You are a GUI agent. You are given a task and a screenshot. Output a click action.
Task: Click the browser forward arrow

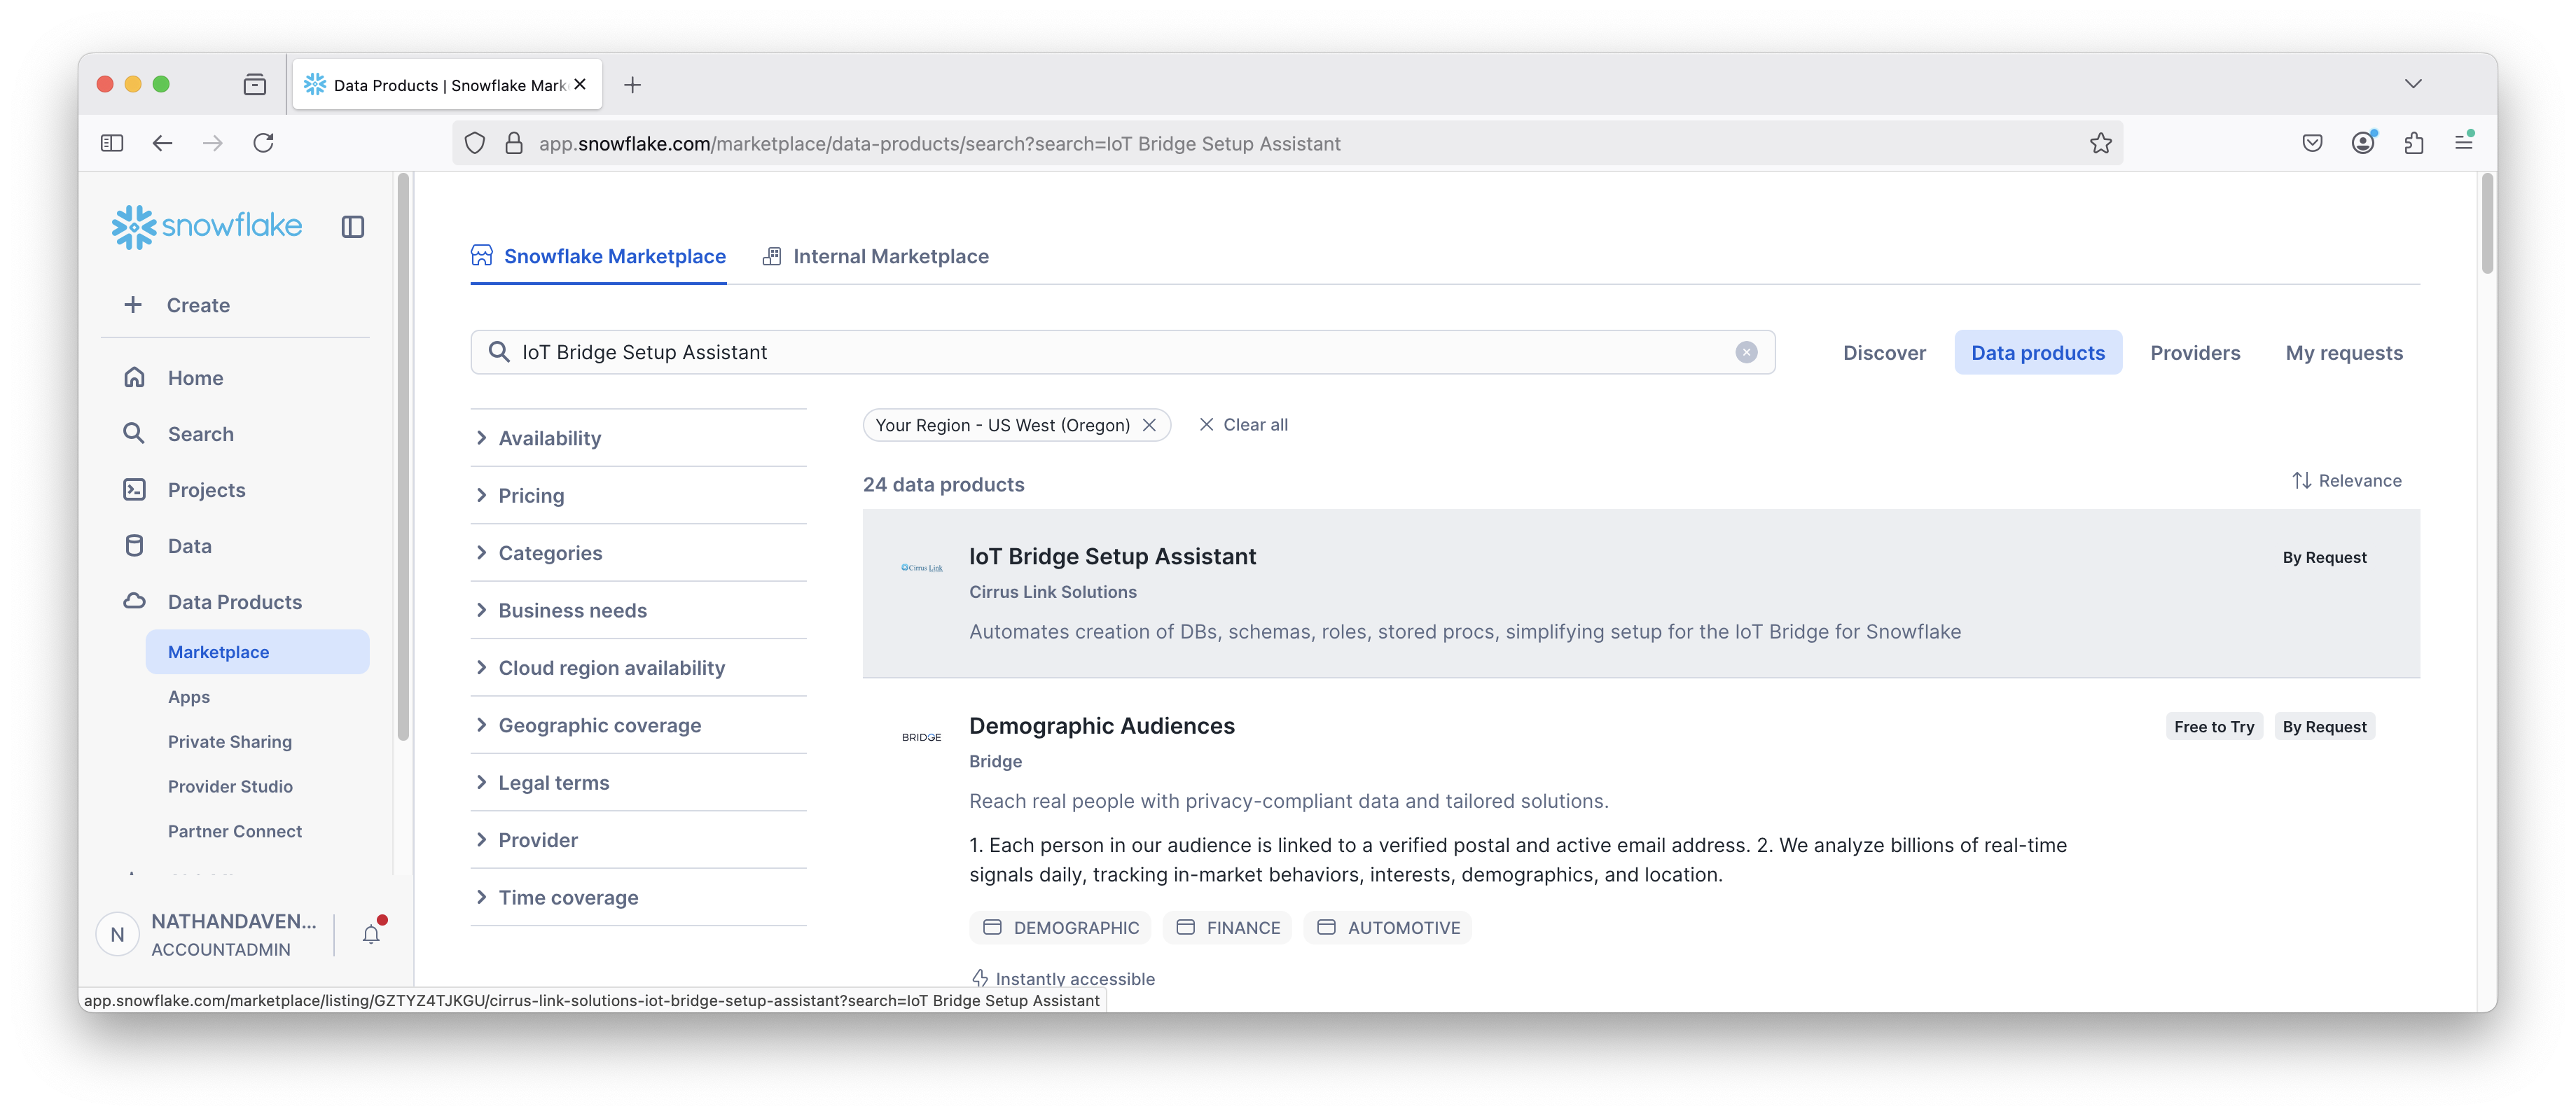213,143
